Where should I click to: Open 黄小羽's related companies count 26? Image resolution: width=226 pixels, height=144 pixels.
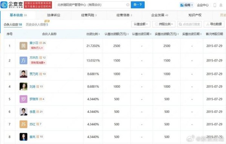(x=43, y=43)
